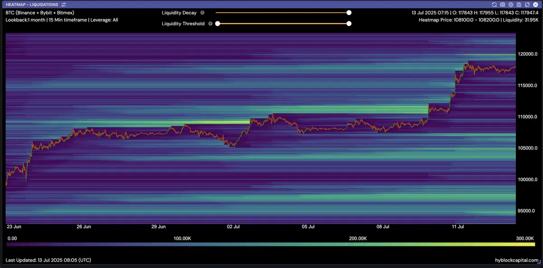This screenshot has height=268, width=543.
Task: Click the 105000.0 price axis label
Action: point(527,148)
